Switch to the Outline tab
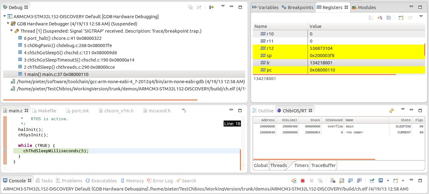 pyautogui.click(x=263, y=110)
